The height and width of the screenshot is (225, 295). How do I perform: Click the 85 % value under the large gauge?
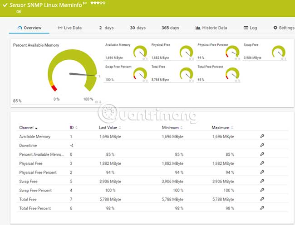tap(17, 101)
